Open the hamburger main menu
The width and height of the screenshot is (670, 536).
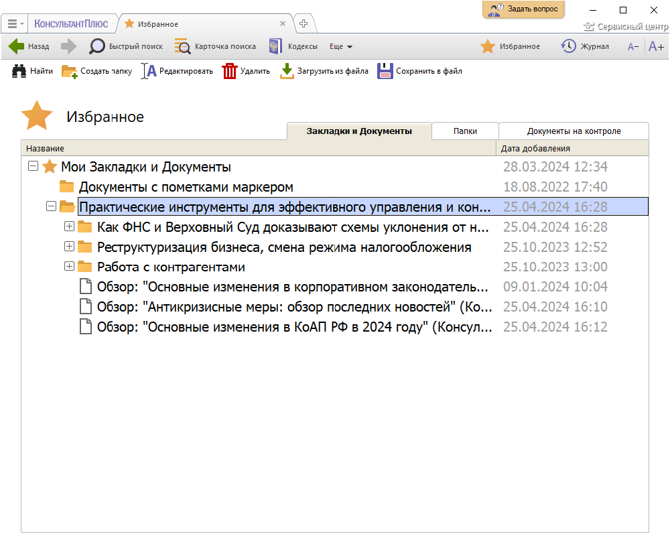(15, 23)
